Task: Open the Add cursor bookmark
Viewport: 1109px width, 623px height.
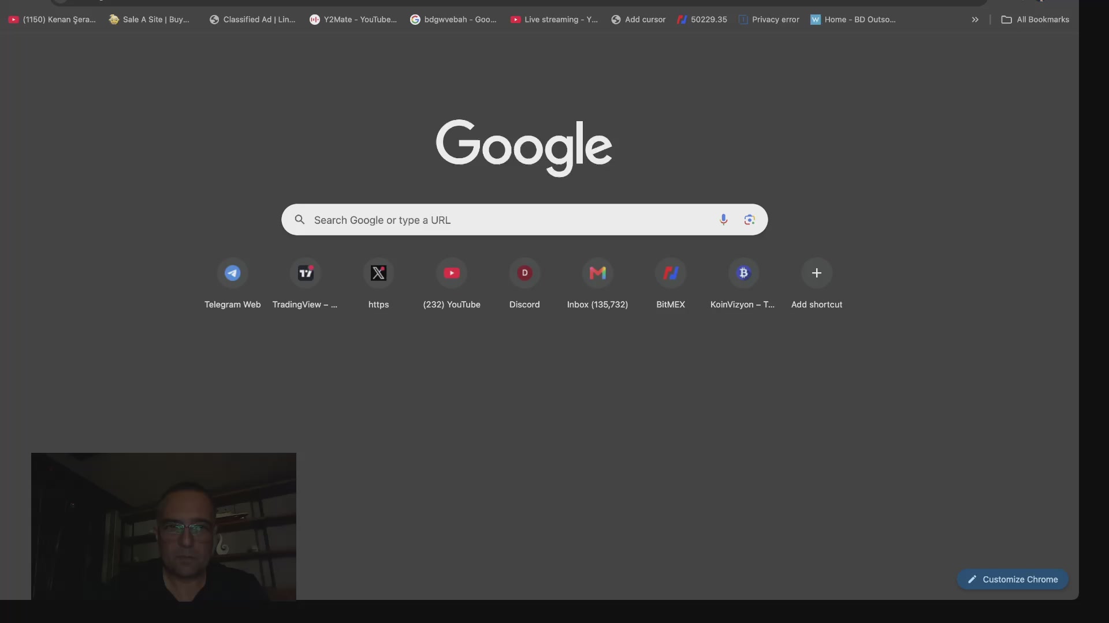Action: pyautogui.click(x=638, y=20)
